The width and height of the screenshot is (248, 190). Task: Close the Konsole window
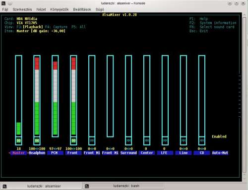243,3
